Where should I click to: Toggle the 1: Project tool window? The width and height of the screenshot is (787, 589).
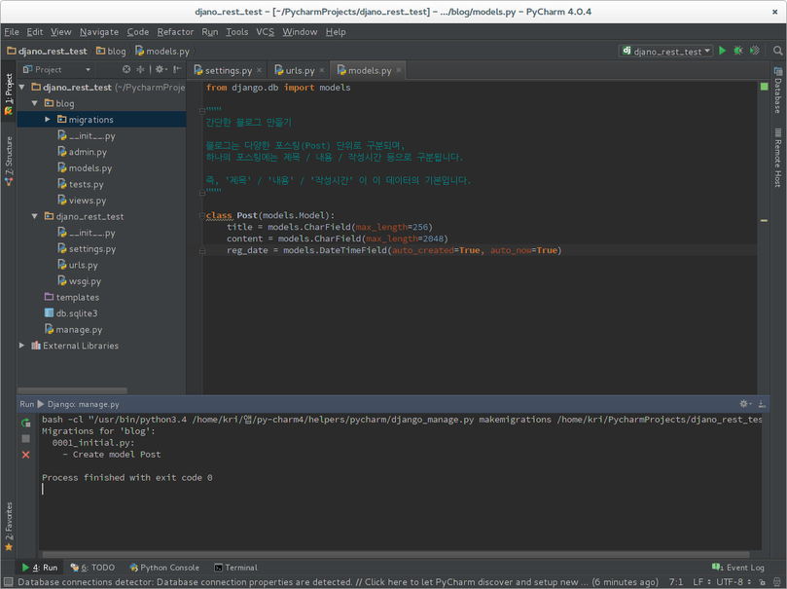coord(9,93)
